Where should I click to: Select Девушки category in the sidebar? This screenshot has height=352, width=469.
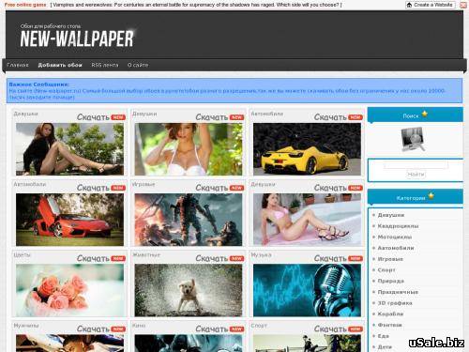pos(391,215)
